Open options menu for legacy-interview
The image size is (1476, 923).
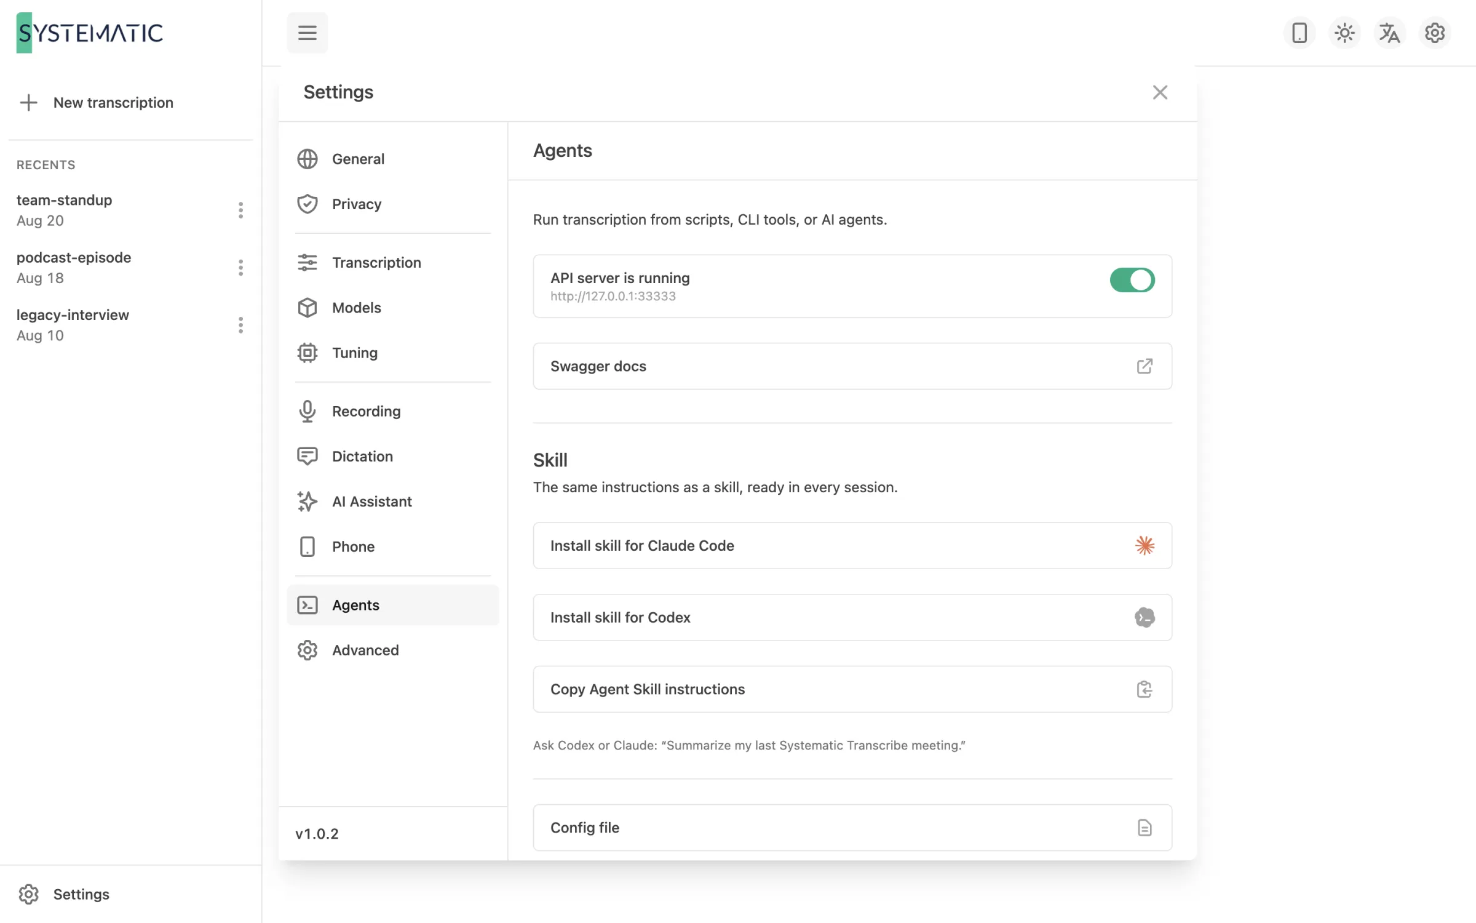click(240, 325)
